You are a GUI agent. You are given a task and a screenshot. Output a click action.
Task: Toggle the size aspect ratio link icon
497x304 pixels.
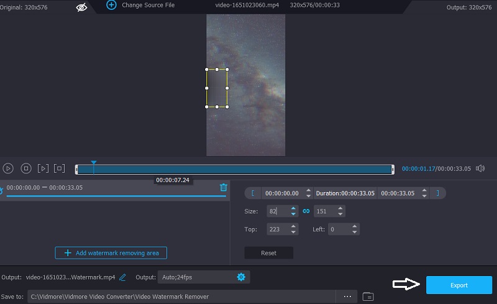point(306,211)
